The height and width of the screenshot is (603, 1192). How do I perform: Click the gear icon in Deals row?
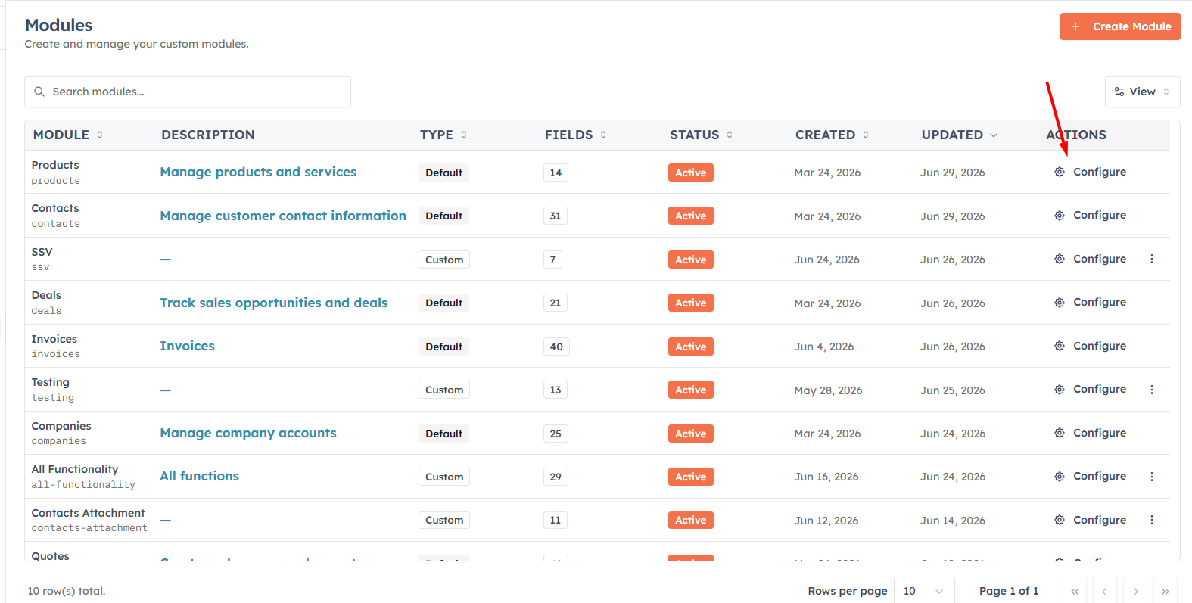pos(1060,302)
